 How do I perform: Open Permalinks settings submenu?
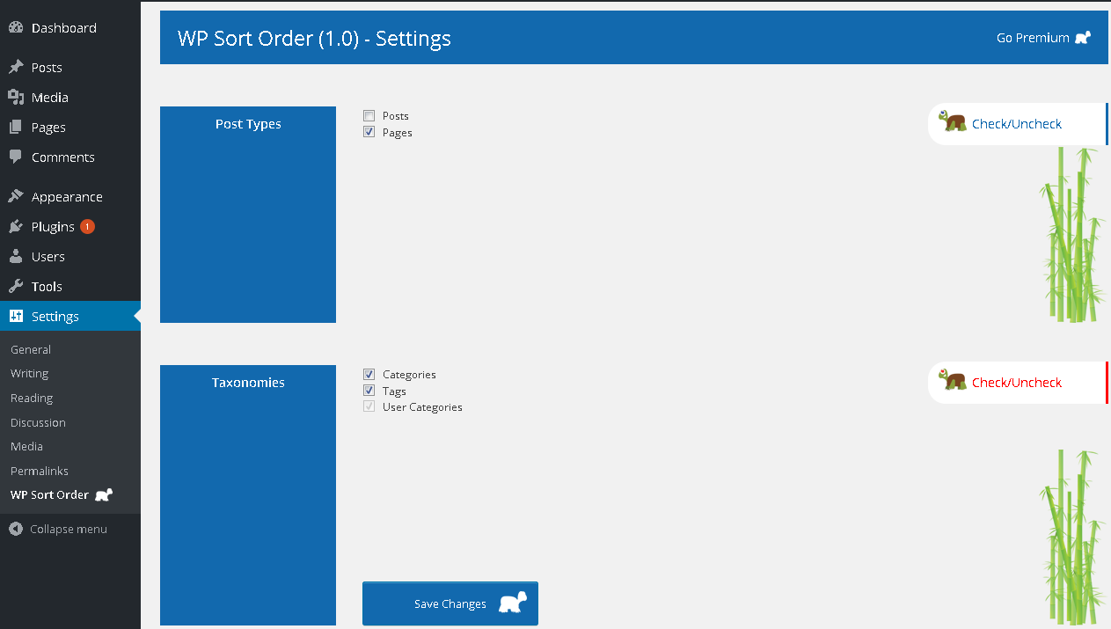point(40,471)
